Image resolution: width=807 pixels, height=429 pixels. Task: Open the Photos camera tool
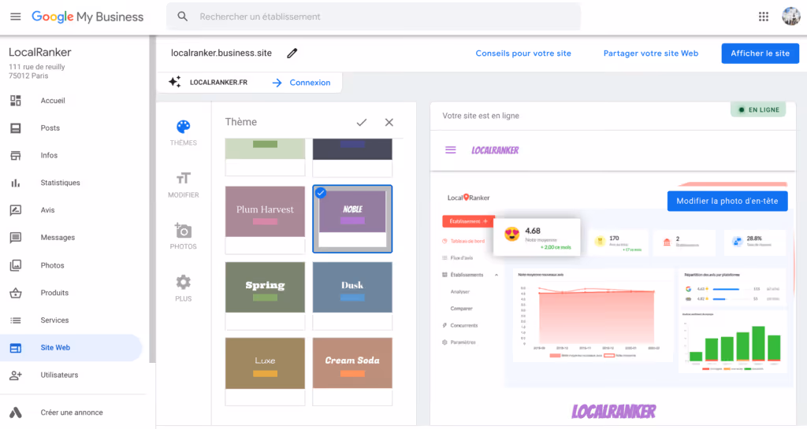coord(183,236)
